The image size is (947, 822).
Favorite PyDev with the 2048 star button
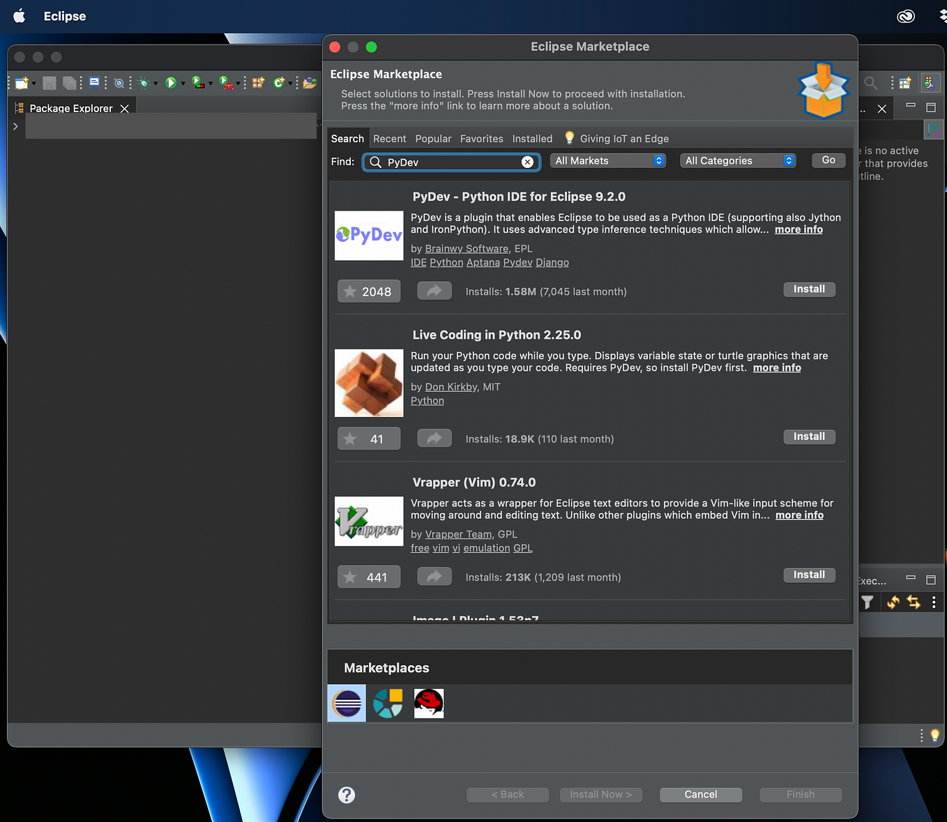pos(369,291)
